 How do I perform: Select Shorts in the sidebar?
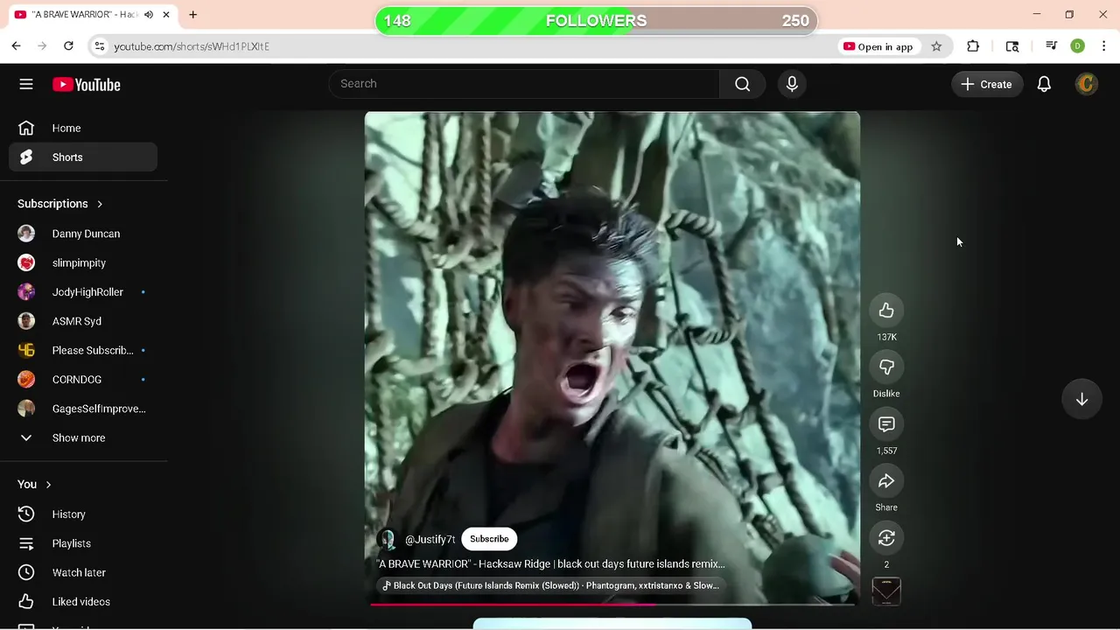pyautogui.click(x=83, y=157)
